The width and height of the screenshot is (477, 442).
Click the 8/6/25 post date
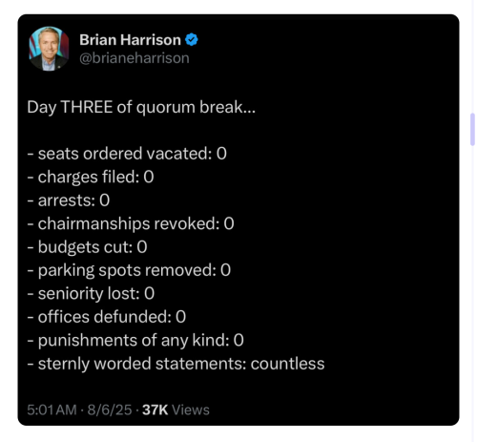(x=110, y=410)
